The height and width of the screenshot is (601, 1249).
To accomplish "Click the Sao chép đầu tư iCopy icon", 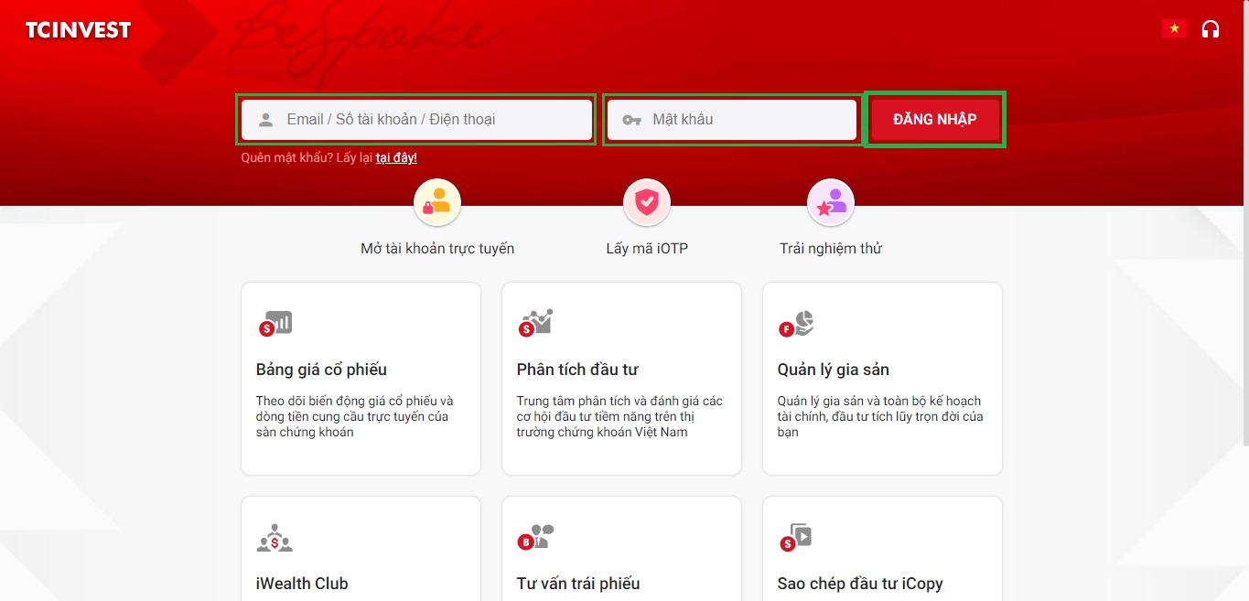I will (796, 537).
